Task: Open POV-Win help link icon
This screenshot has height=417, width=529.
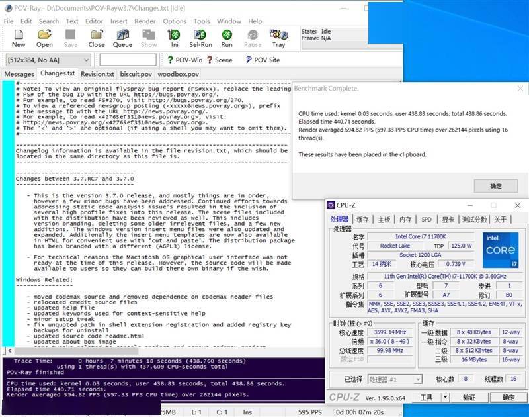Action: (x=185, y=60)
